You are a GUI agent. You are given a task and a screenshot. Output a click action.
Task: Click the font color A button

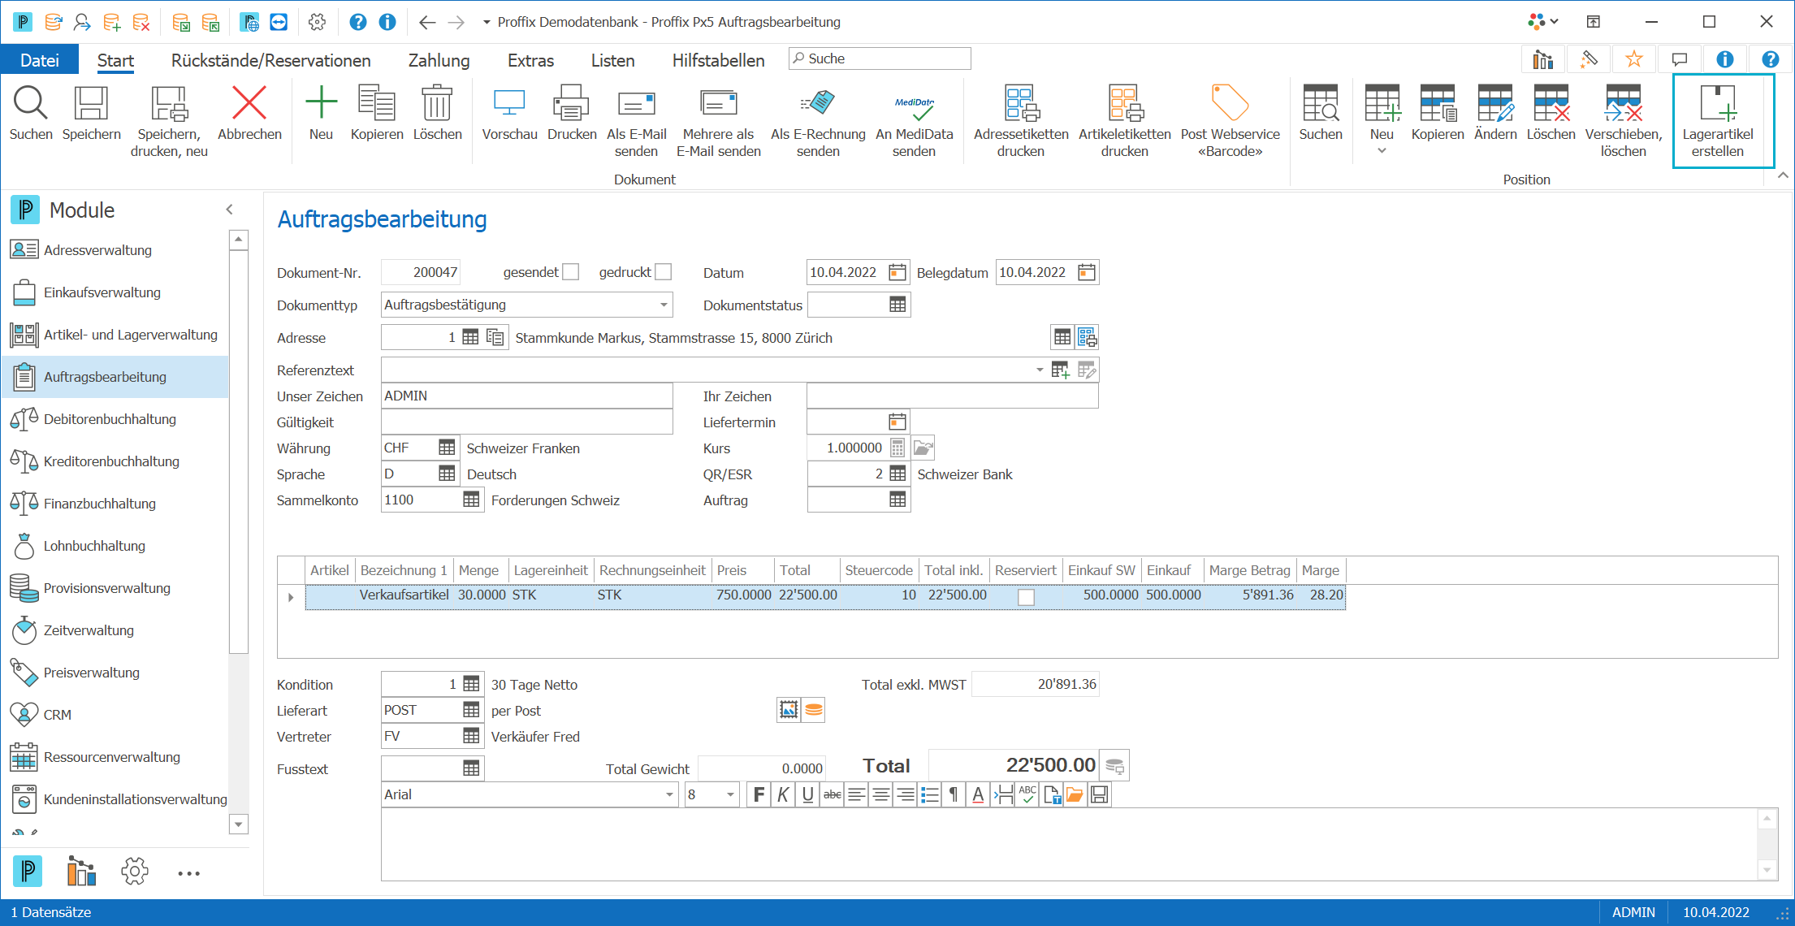pyautogui.click(x=978, y=794)
